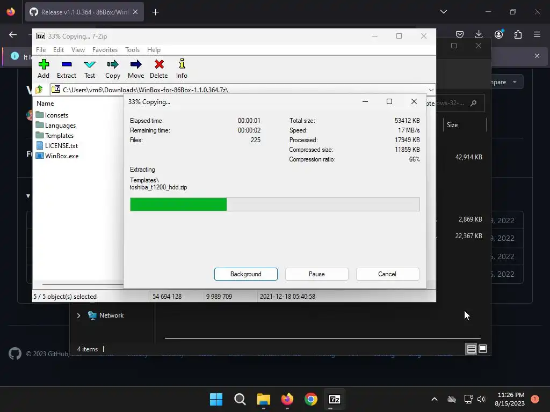Select the WinBox.exe file
This screenshot has width=550, height=412.
point(57,156)
